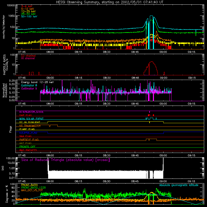
Task: Click the yellow 12-25 keV count-rate legend entry
Action: point(28,11)
